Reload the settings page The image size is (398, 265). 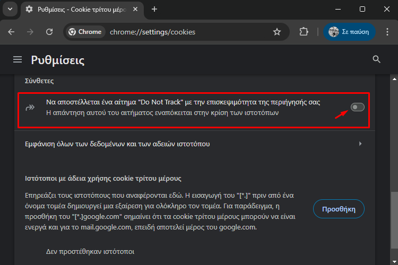(x=49, y=32)
